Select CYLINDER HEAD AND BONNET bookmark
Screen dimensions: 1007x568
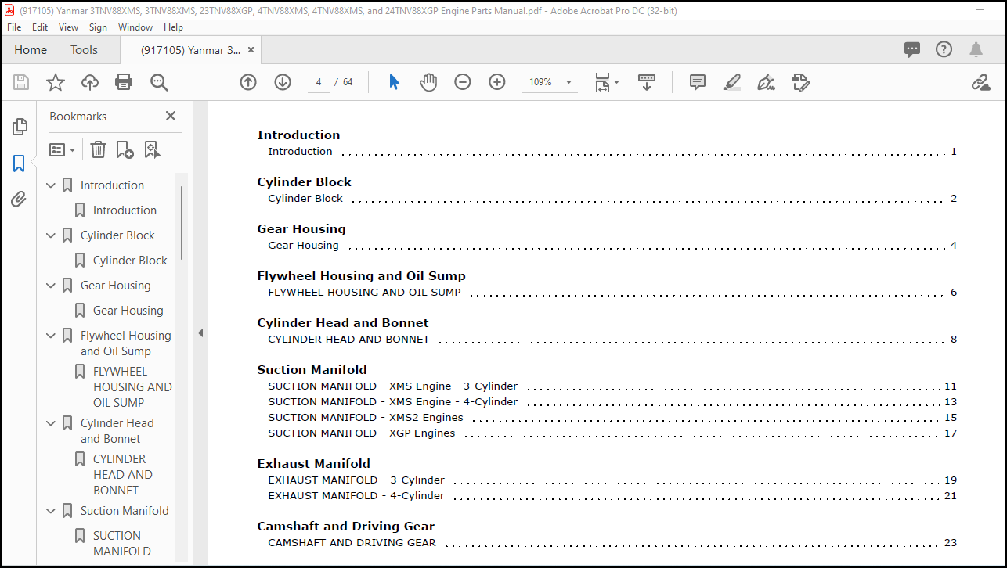123,474
